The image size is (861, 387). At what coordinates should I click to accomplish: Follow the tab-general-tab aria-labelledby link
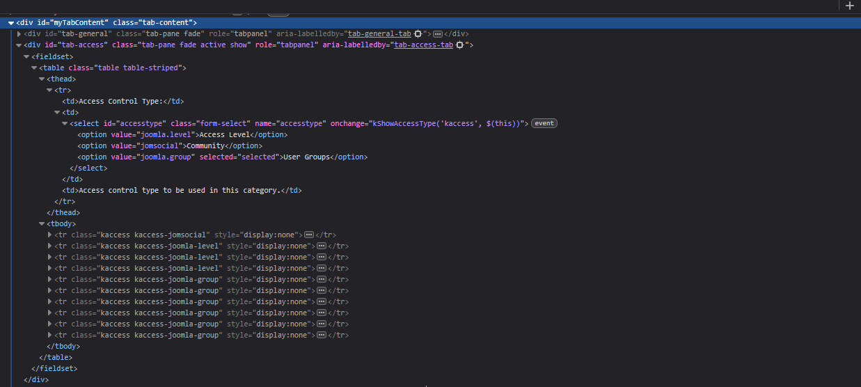[379, 34]
